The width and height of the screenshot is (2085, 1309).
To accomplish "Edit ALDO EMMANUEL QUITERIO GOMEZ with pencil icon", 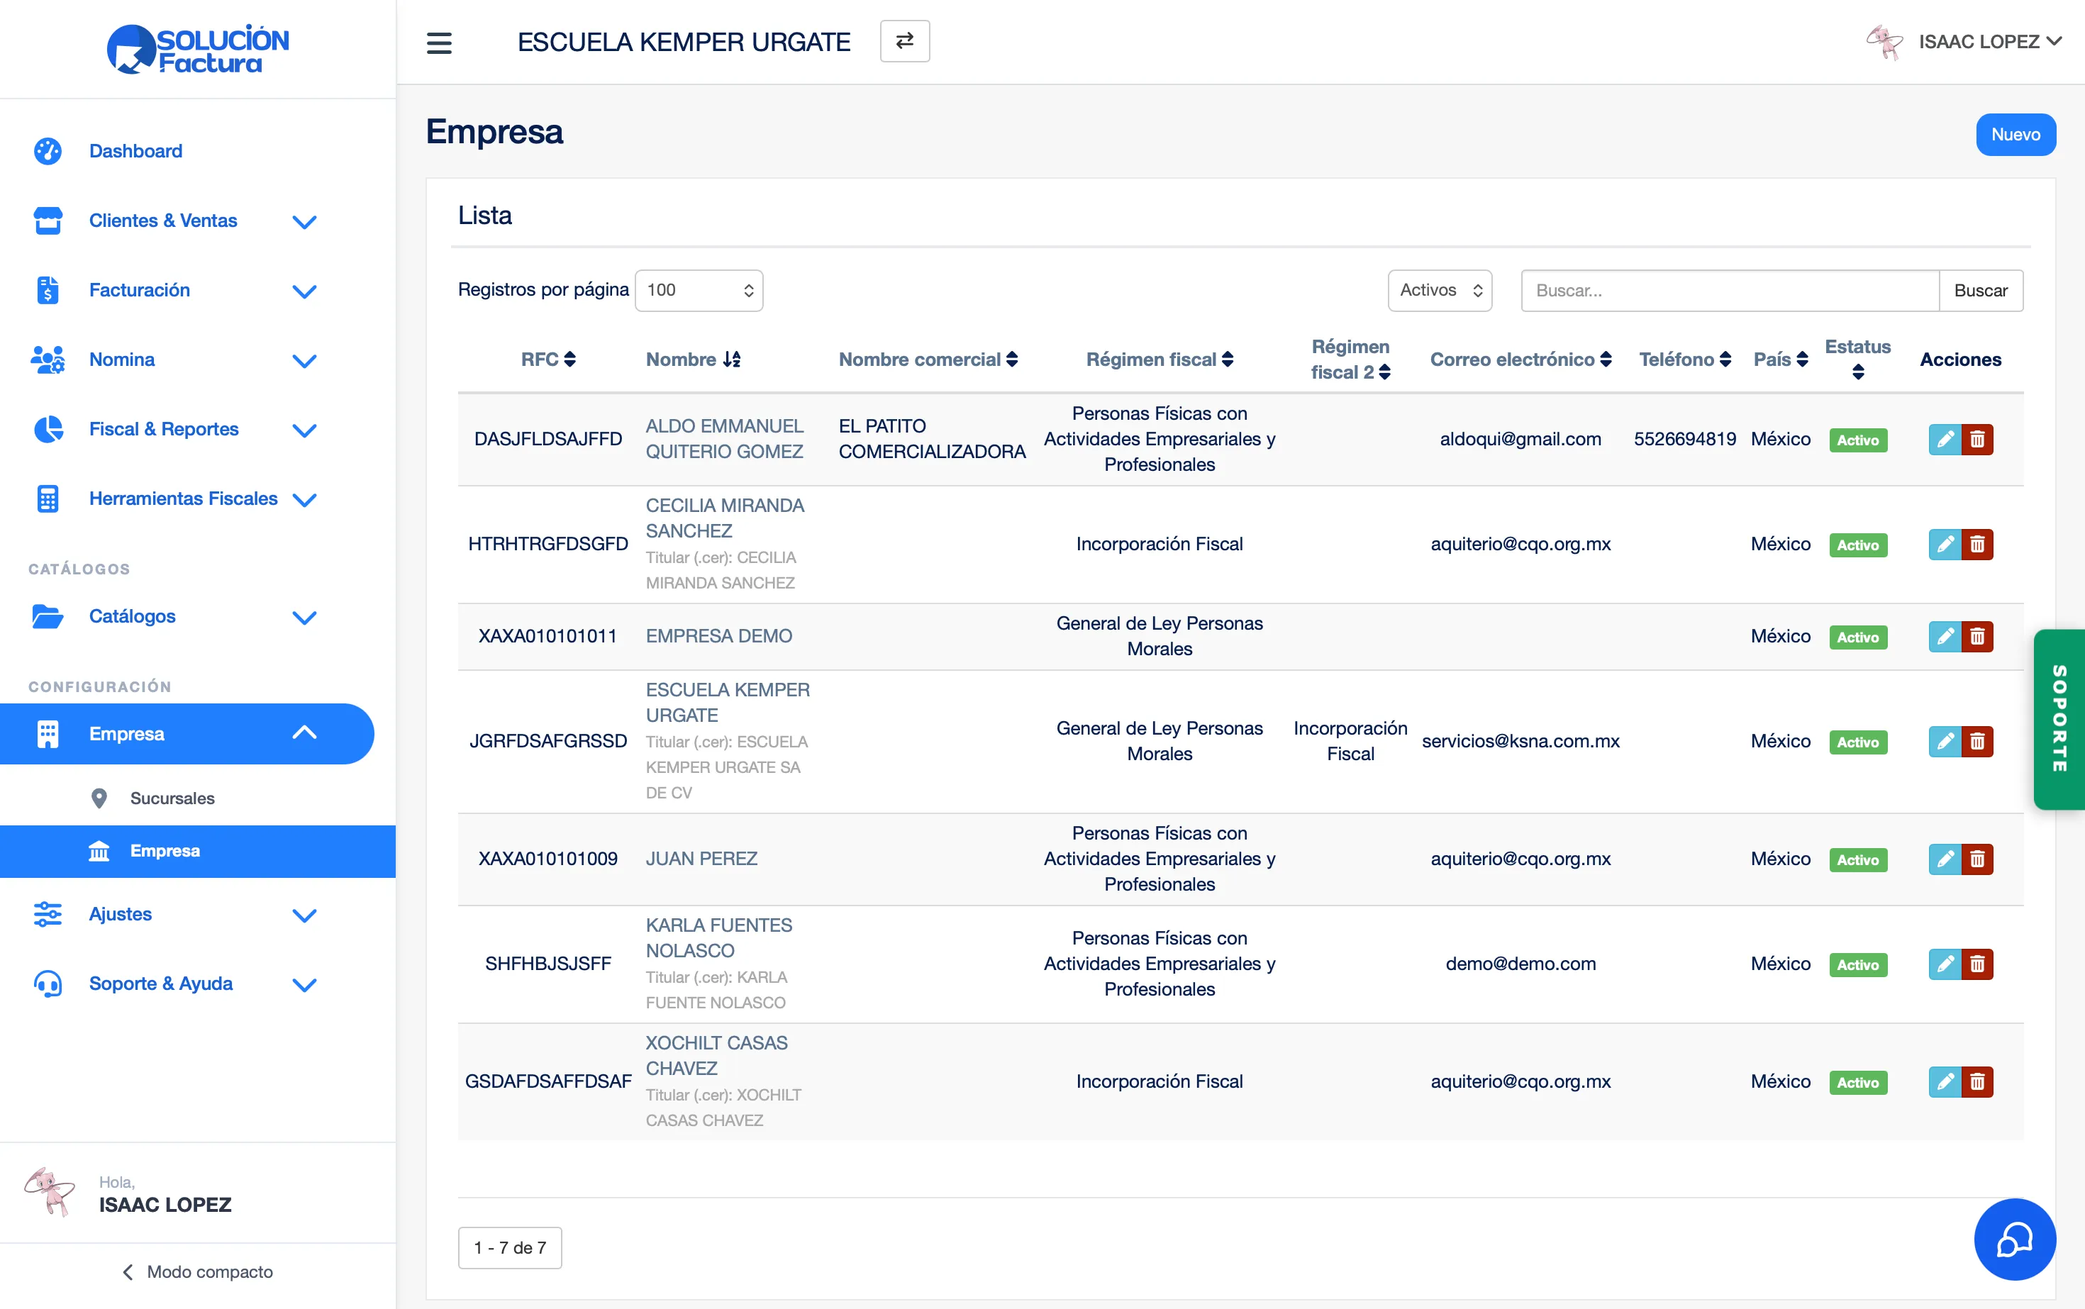I will [1945, 439].
